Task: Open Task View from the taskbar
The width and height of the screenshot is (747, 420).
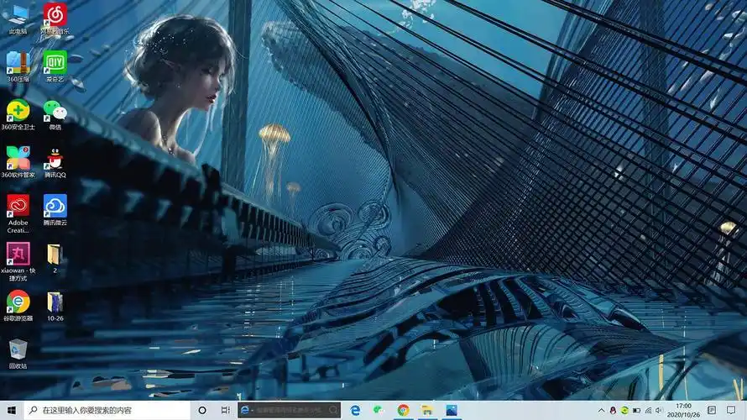Action: pyautogui.click(x=226, y=410)
